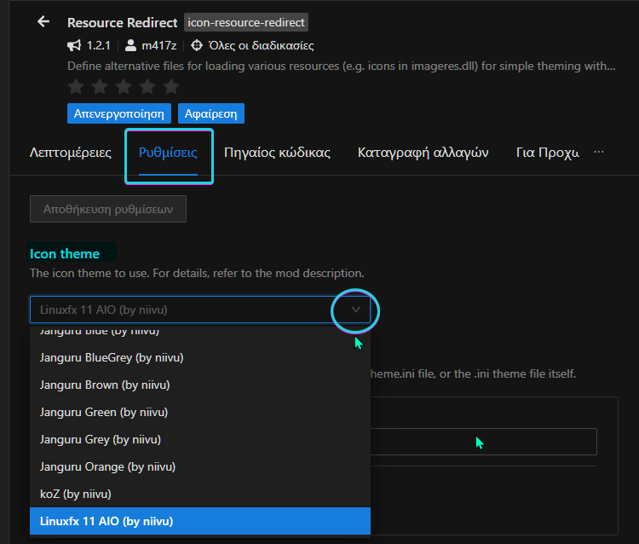Choose Janguru BlueGrey (by niivu)

200,357
